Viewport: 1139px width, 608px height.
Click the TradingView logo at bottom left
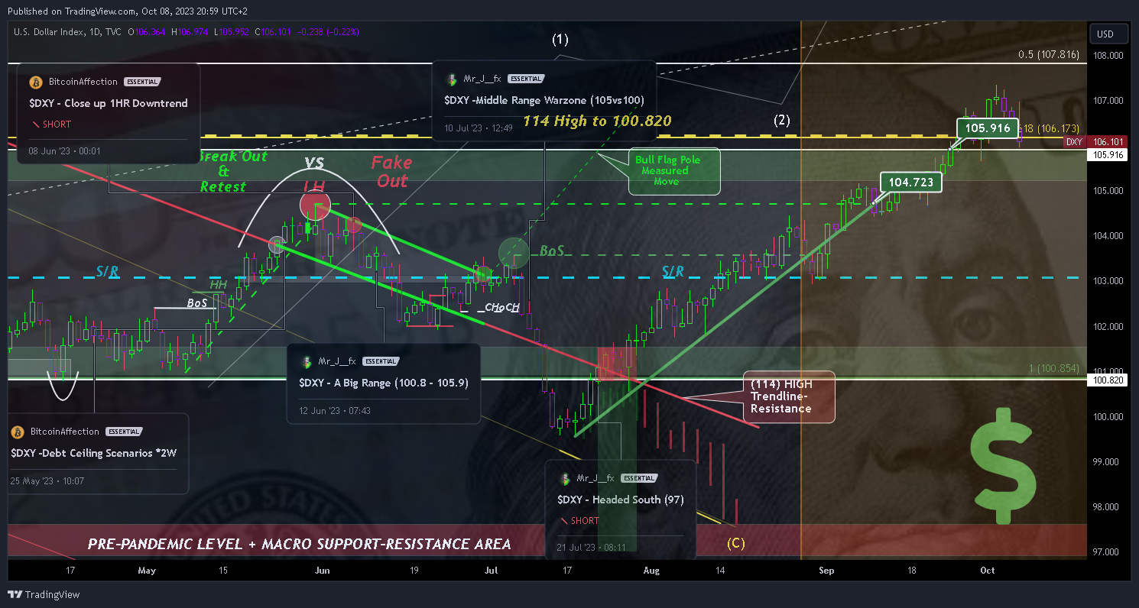click(x=44, y=594)
